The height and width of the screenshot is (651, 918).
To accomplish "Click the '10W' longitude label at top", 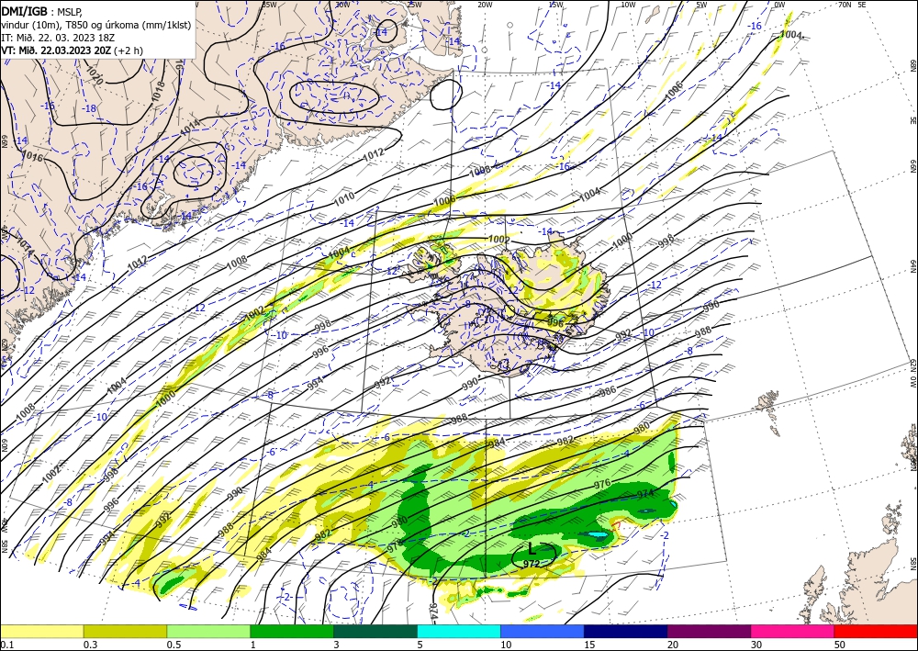I will (628, 5).
